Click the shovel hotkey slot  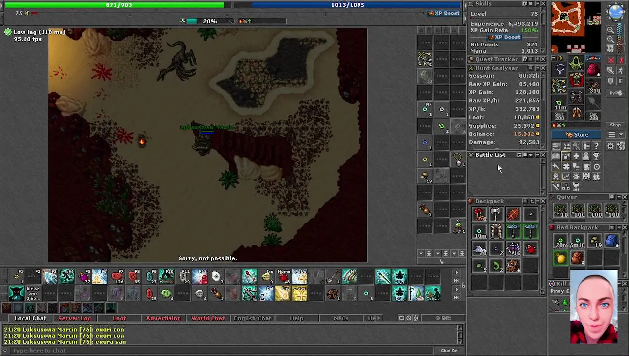coord(332,276)
